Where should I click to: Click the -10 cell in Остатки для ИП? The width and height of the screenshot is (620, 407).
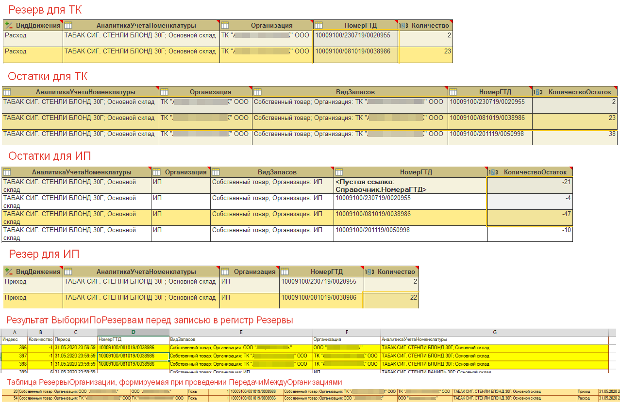(x=530, y=234)
